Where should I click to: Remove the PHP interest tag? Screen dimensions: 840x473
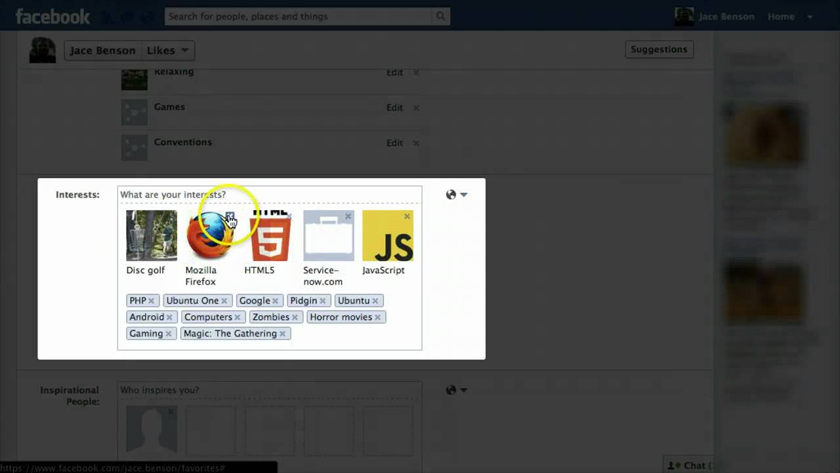(151, 301)
